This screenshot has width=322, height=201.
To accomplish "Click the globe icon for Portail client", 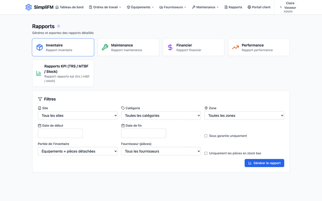I will pyautogui.click(x=249, y=7).
